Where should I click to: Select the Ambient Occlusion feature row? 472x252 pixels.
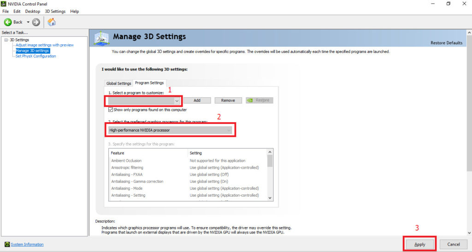coord(188,161)
